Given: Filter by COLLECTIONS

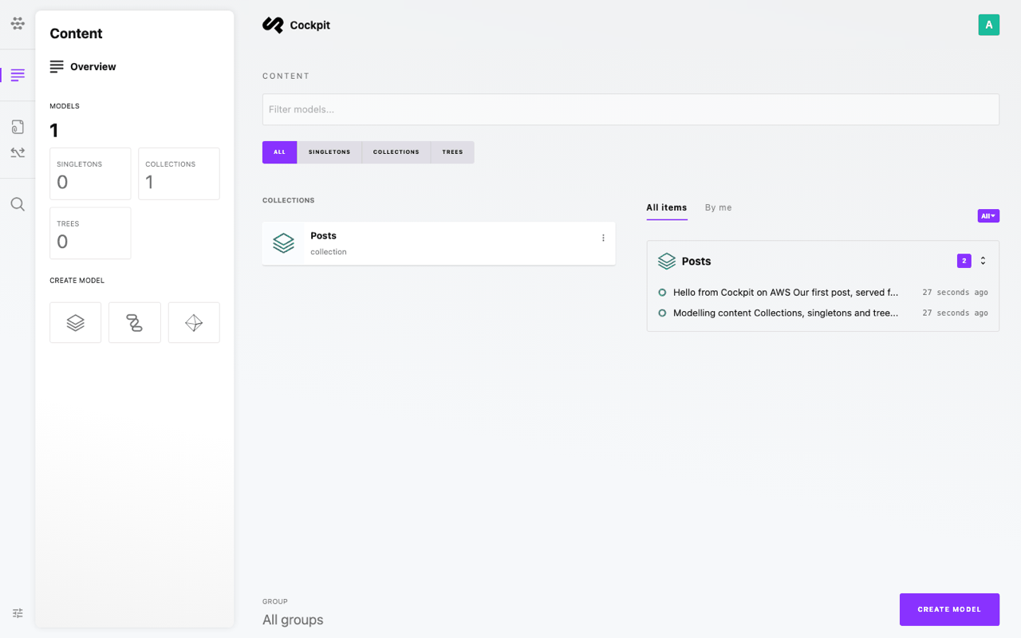Looking at the screenshot, I should point(396,152).
